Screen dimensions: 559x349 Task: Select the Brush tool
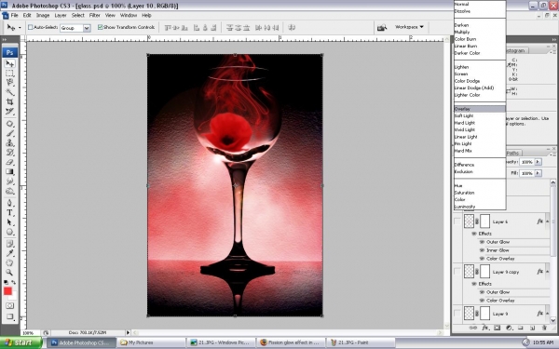pyautogui.click(x=9, y=133)
